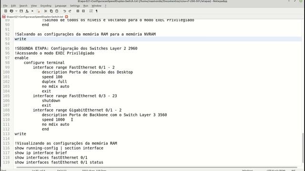Click 'show interfaces fastEthernet 0/1 status' line
The height and width of the screenshot is (171, 305).
point(59,162)
